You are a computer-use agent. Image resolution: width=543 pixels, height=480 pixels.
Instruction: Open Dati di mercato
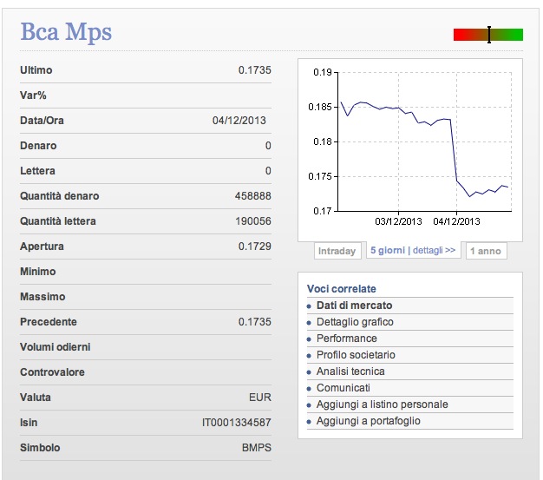tap(354, 306)
